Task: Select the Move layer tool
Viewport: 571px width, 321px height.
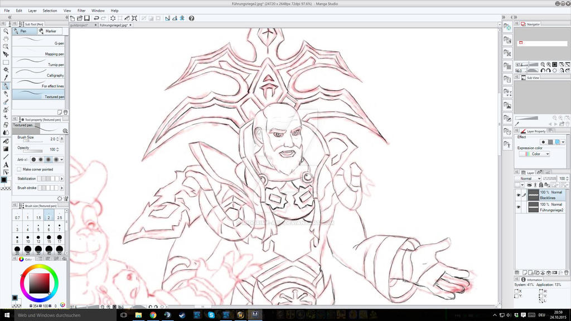Action: [6, 54]
